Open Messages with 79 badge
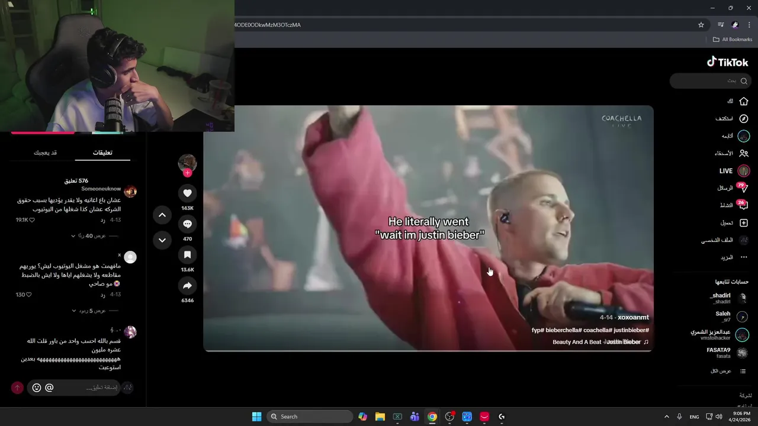This screenshot has height=426, width=758. tap(734, 188)
